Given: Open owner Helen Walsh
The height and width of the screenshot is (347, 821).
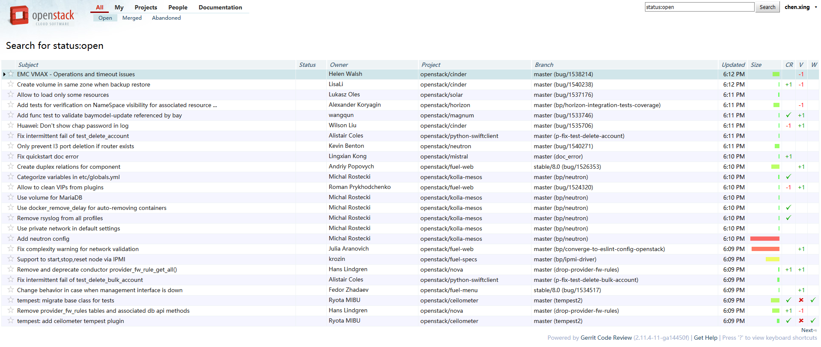Looking at the screenshot, I should (x=345, y=74).
